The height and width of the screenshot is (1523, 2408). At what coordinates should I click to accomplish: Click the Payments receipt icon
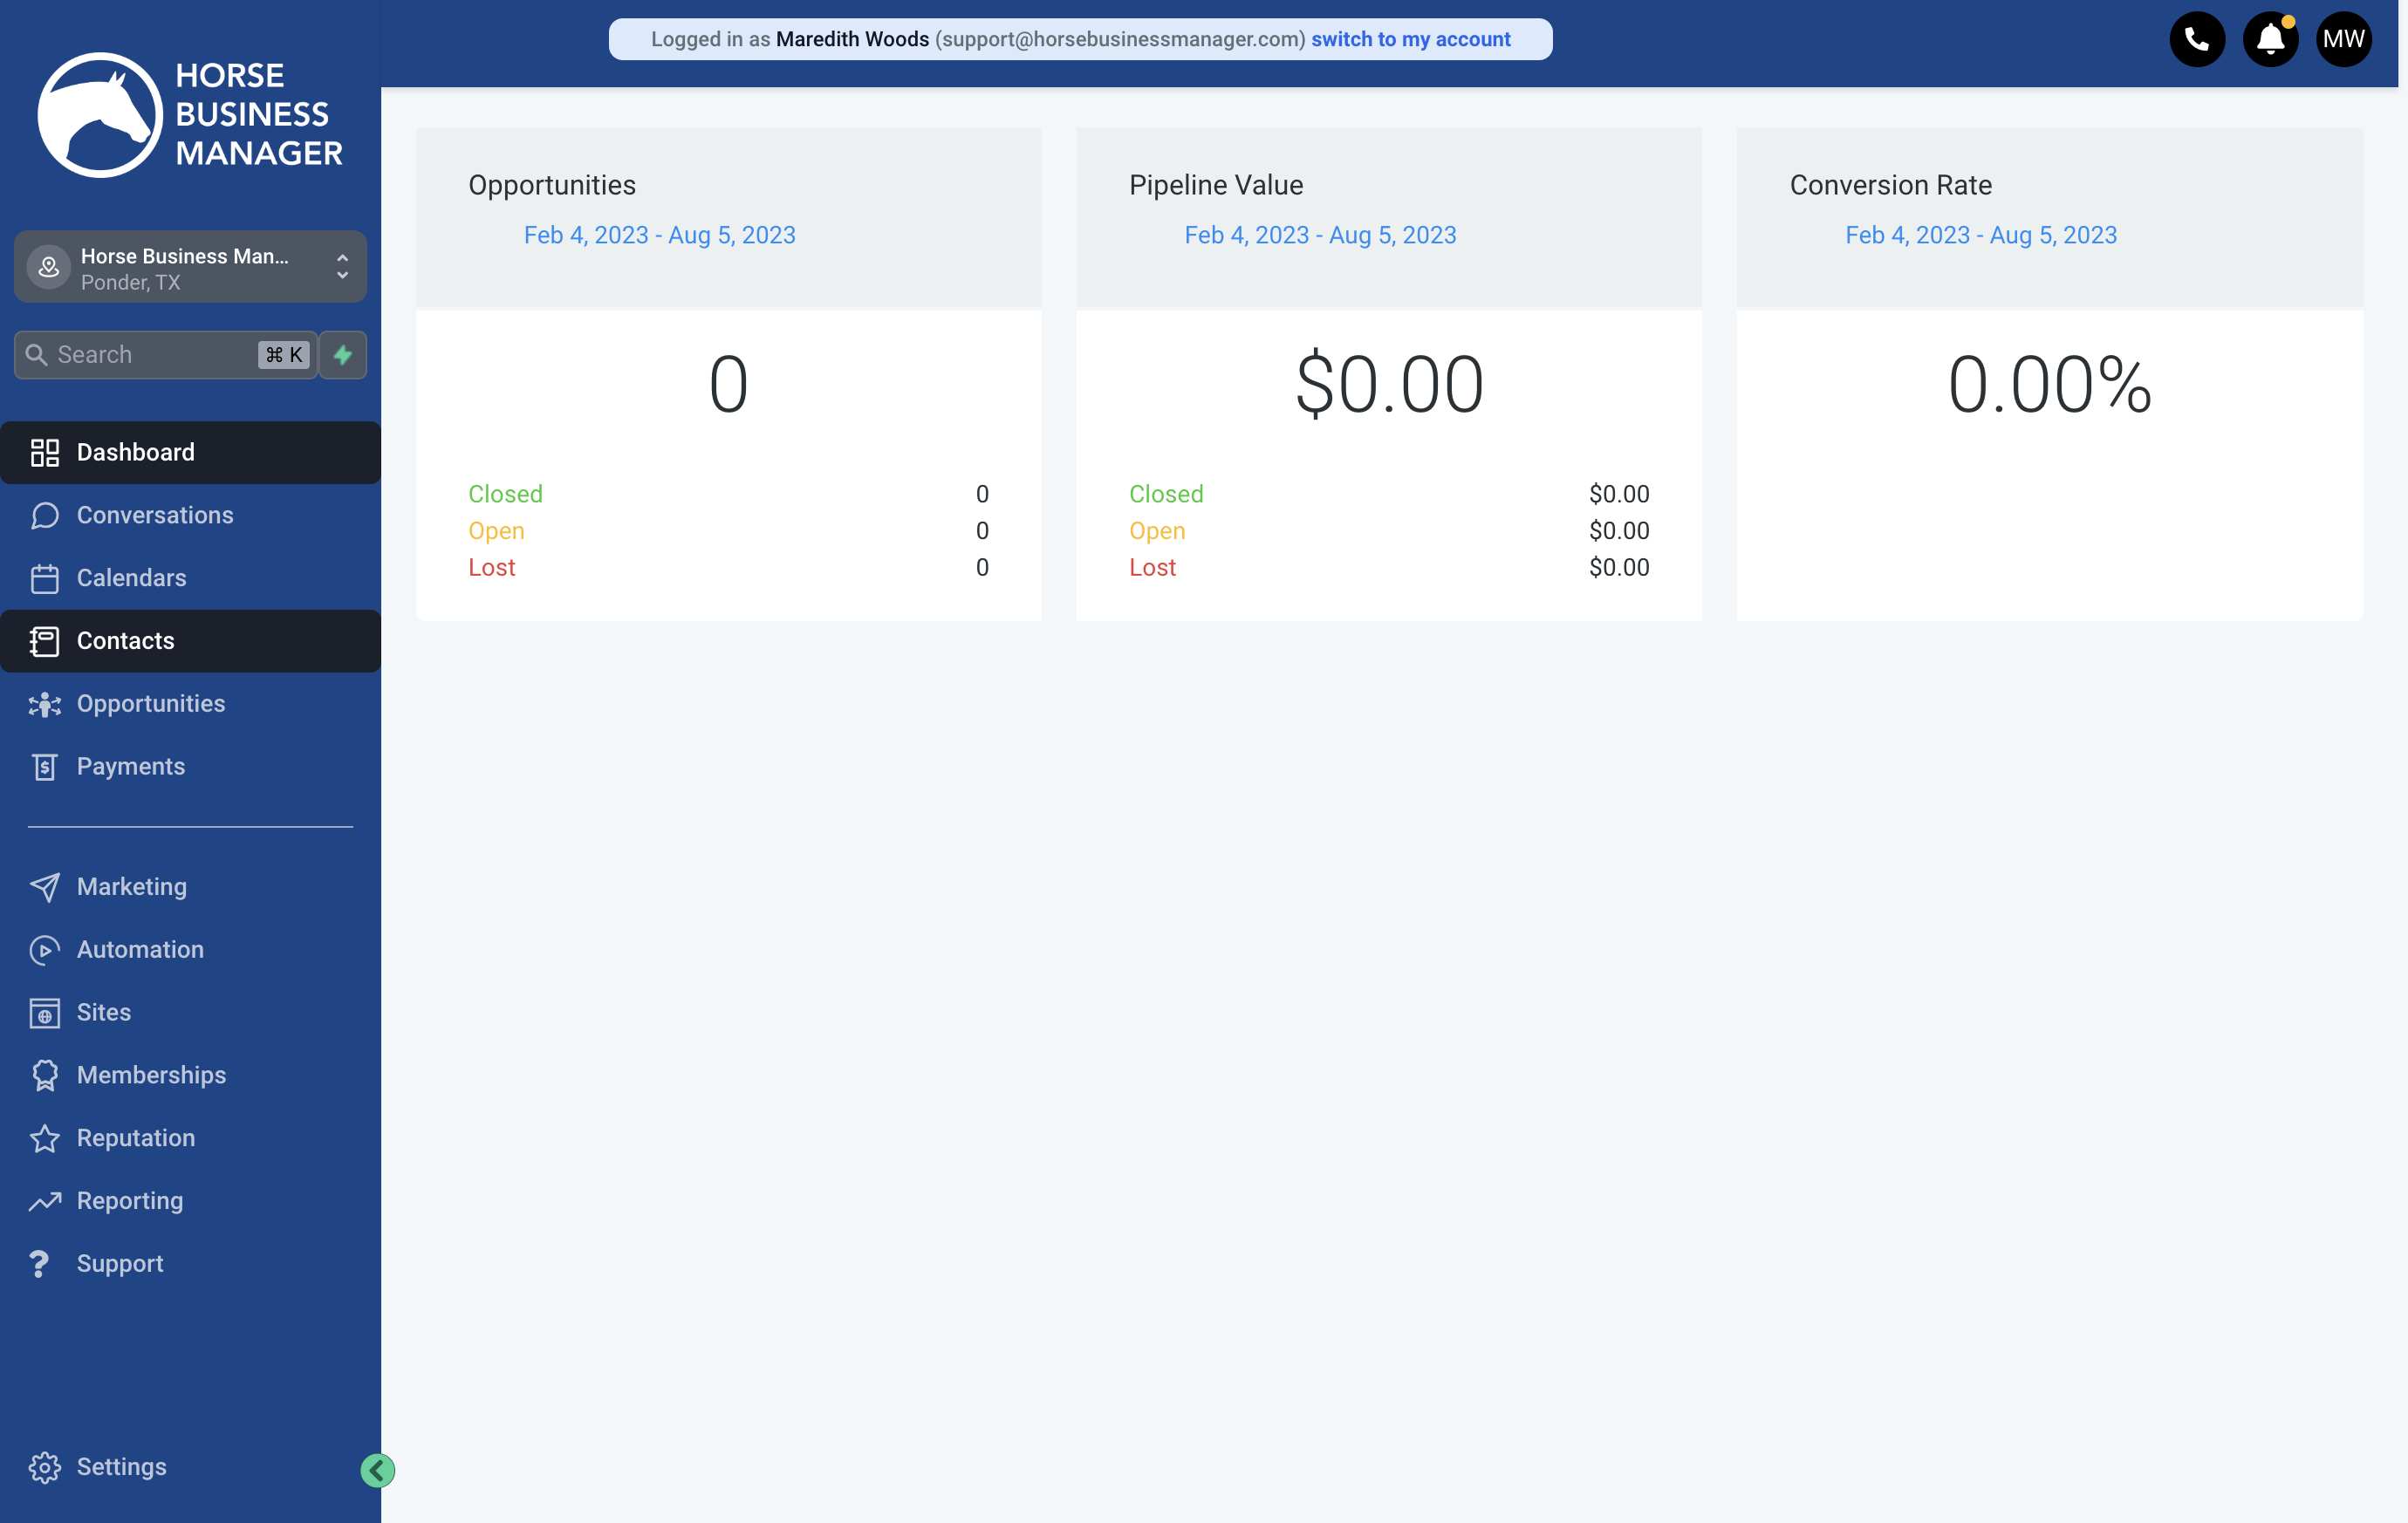pos(45,767)
